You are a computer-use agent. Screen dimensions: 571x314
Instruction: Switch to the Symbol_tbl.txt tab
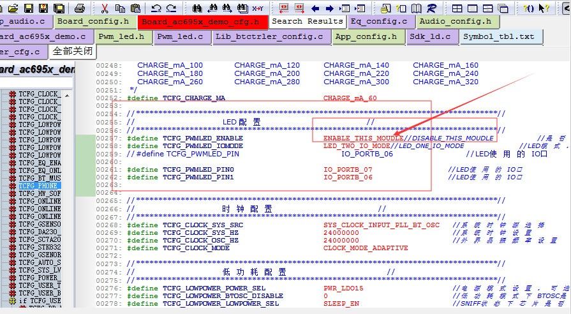point(501,37)
